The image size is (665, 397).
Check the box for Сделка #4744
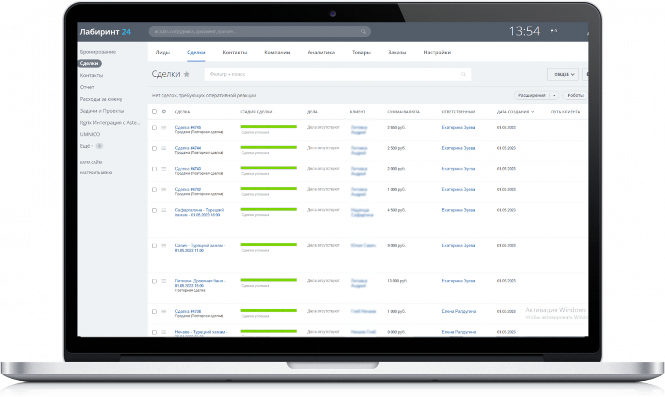click(x=154, y=148)
